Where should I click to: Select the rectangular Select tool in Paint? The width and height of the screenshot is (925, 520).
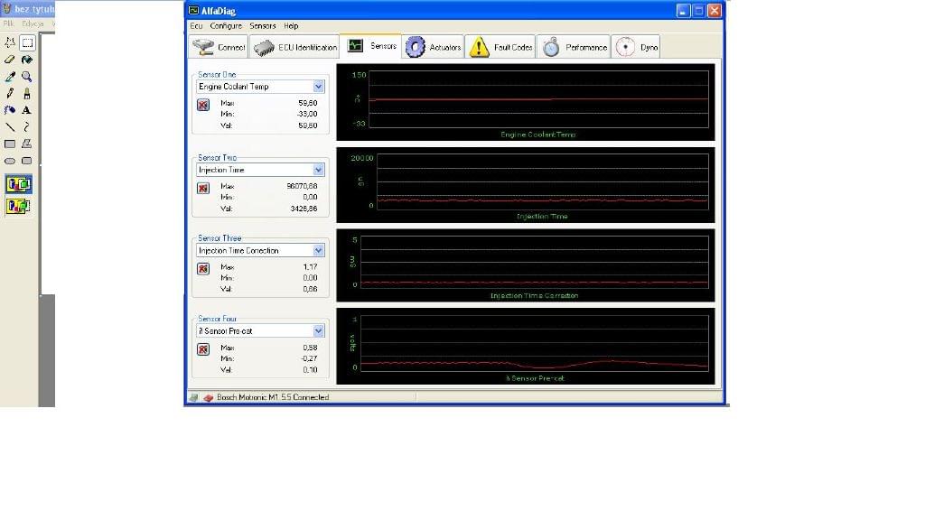click(27, 42)
